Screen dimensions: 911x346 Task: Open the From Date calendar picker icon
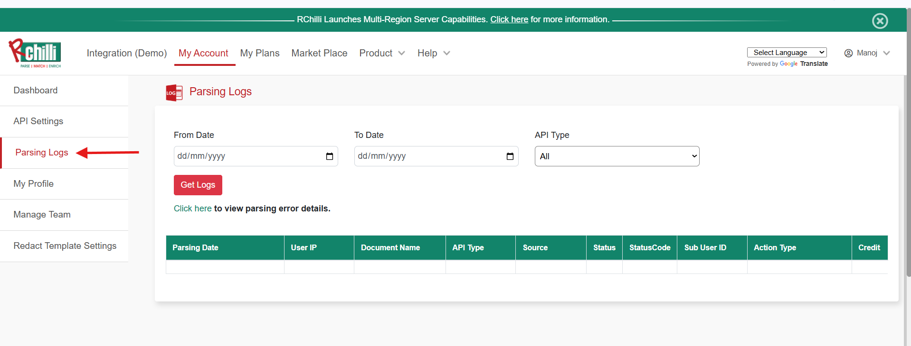click(330, 156)
